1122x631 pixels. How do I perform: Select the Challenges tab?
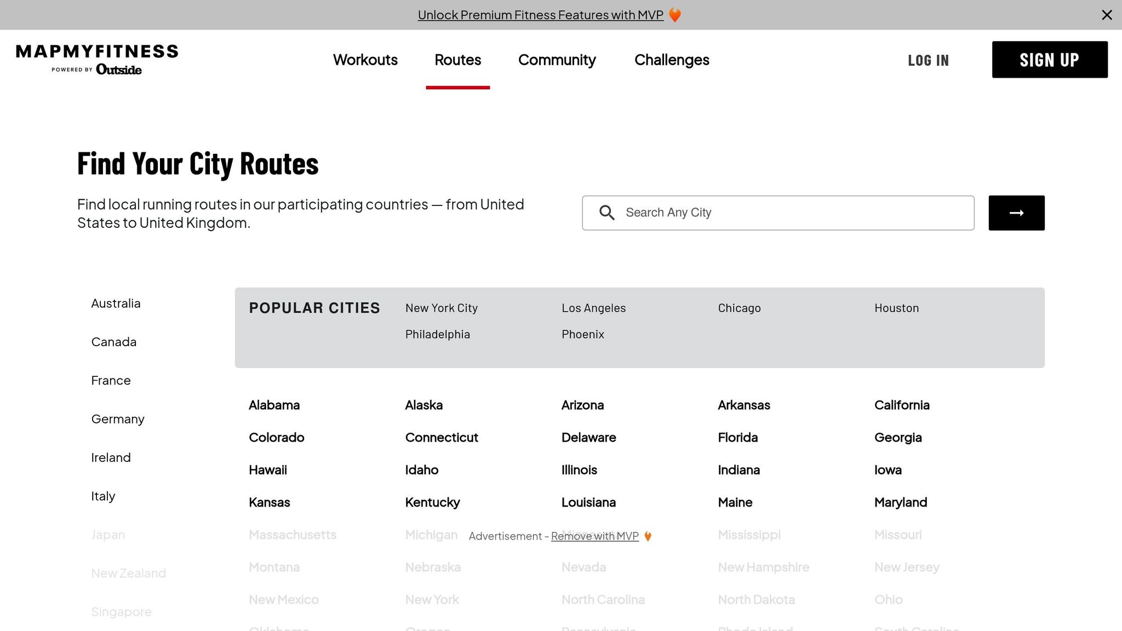[672, 60]
